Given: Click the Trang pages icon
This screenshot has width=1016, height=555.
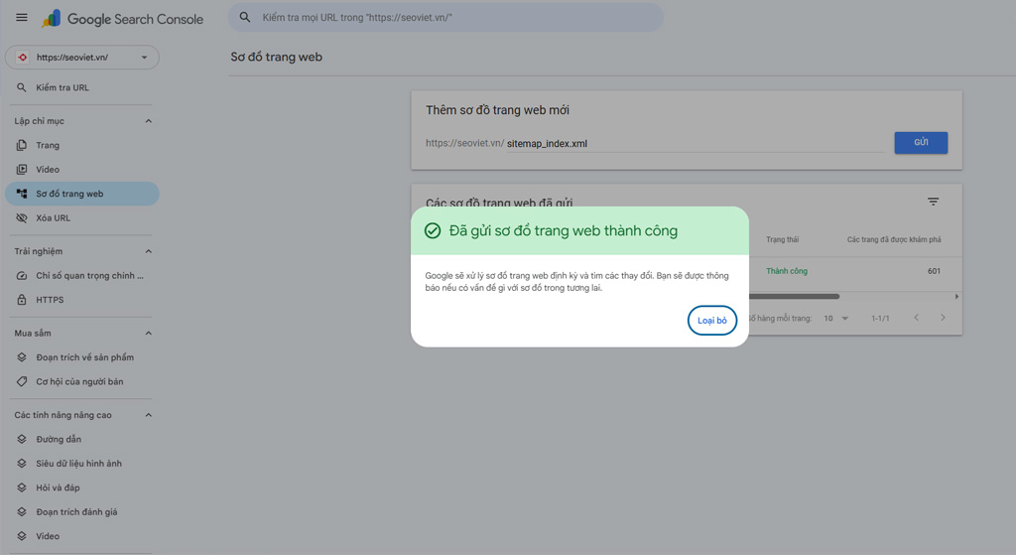Looking at the screenshot, I should pyautogui.click(x=22, y=145).
